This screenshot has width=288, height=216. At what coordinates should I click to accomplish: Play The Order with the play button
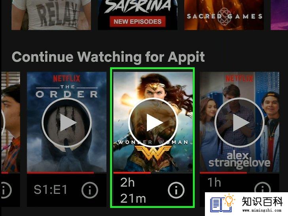pos(67,123)
